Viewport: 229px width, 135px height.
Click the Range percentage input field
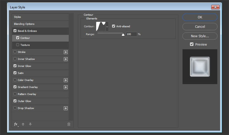131,34
